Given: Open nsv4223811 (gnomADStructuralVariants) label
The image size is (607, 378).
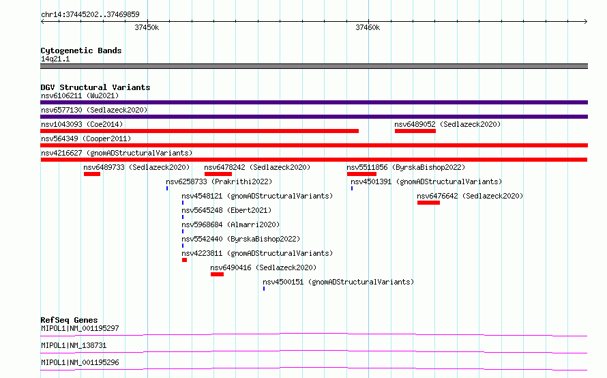Looking at the screenshot, I should pos(257,253).
